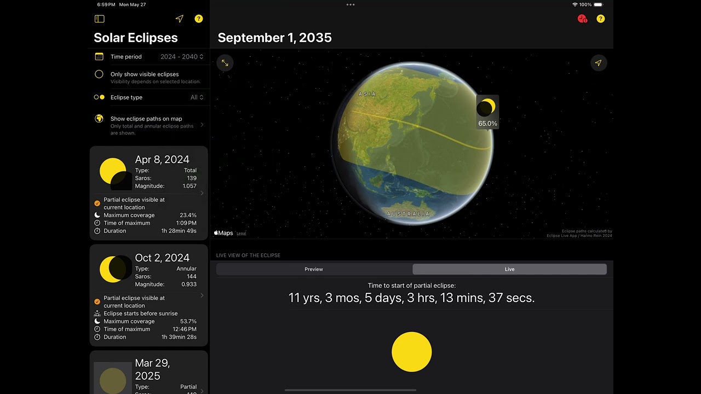Tap the 65.0% eclipse marker on globe
Image resolution: width=701 pixels, height=394 pixels.
coord(487,112)
